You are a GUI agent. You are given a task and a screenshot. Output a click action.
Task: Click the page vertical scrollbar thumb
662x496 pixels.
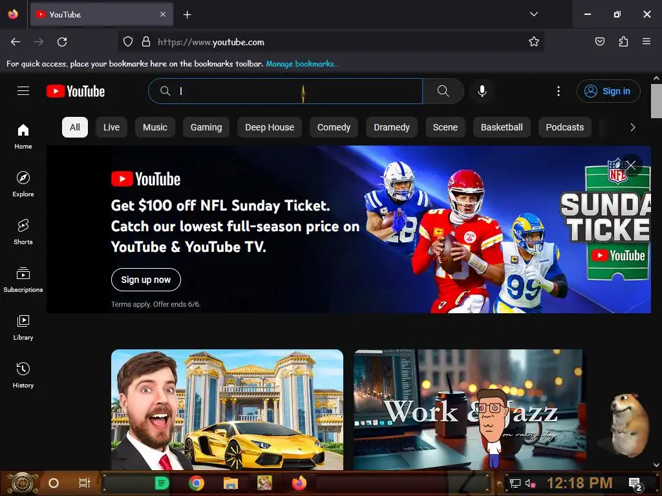(x=656, y=101)
